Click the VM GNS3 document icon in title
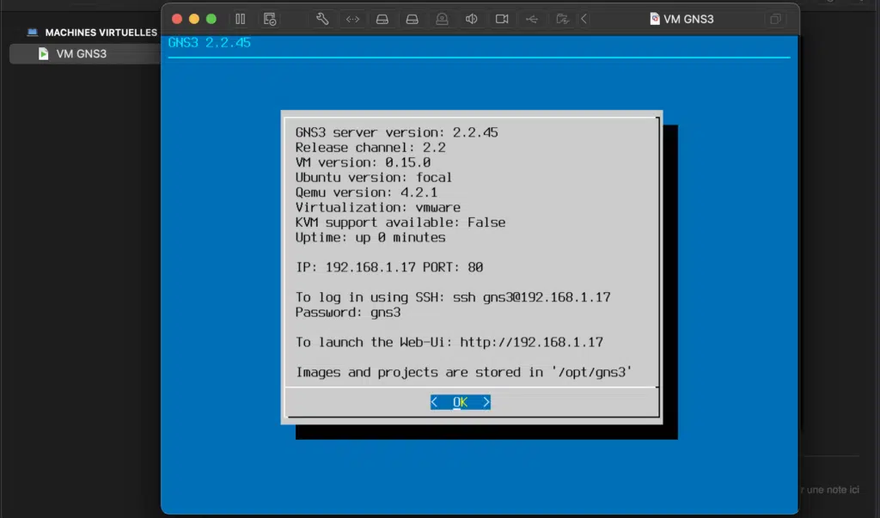The width and height of the screenshot is (880, 518). pos(654,19)
